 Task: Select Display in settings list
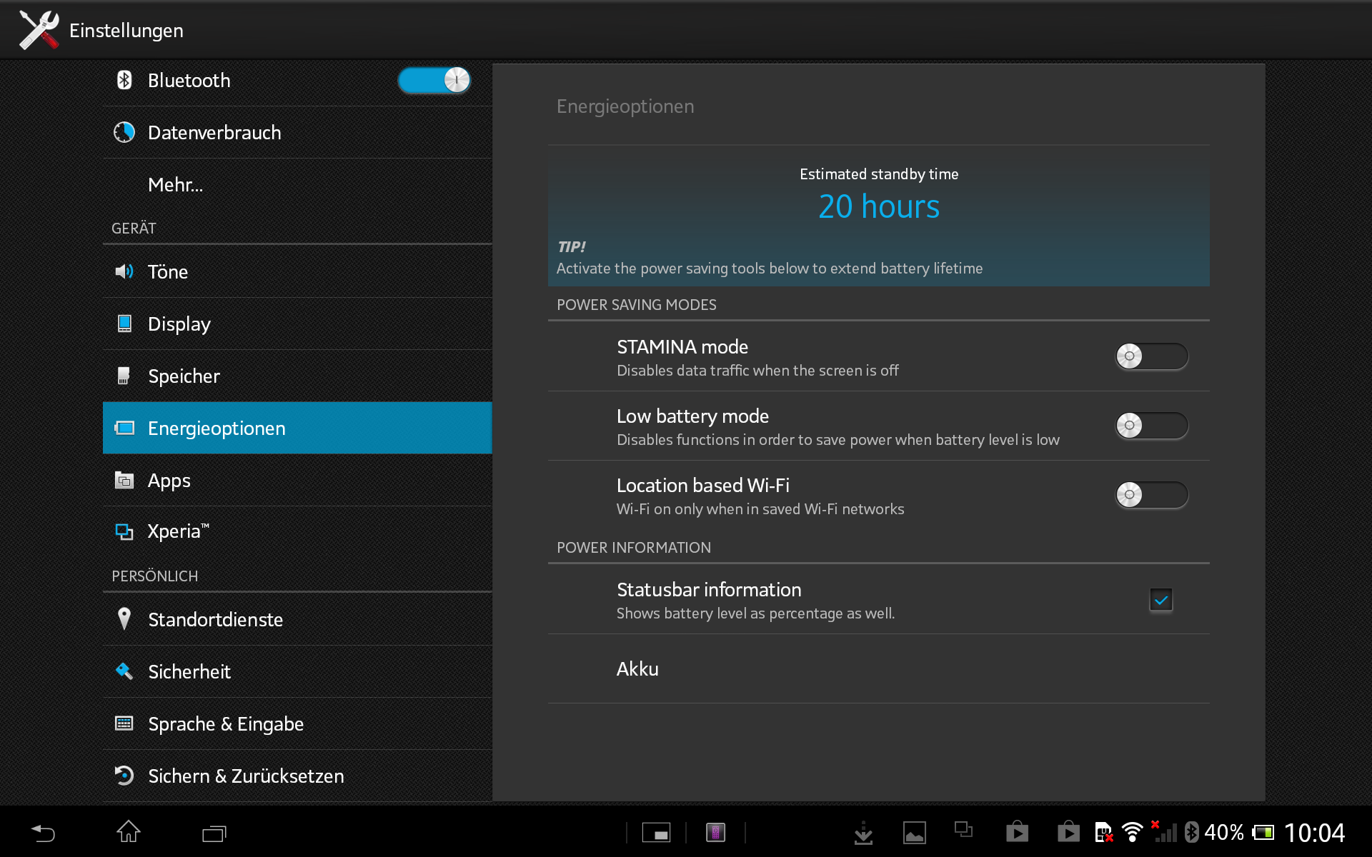[x=179, y=324]
